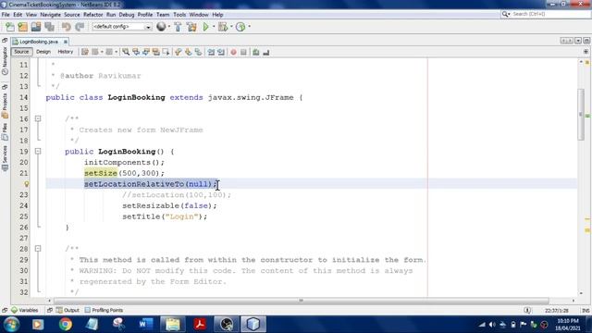Click in the Search (Ctrl+I) field
Screen dimensions: 592x333
coord(546,14)
